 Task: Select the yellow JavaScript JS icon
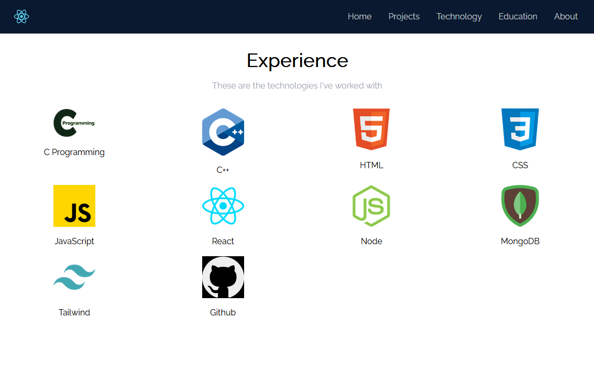pos(74,206)
